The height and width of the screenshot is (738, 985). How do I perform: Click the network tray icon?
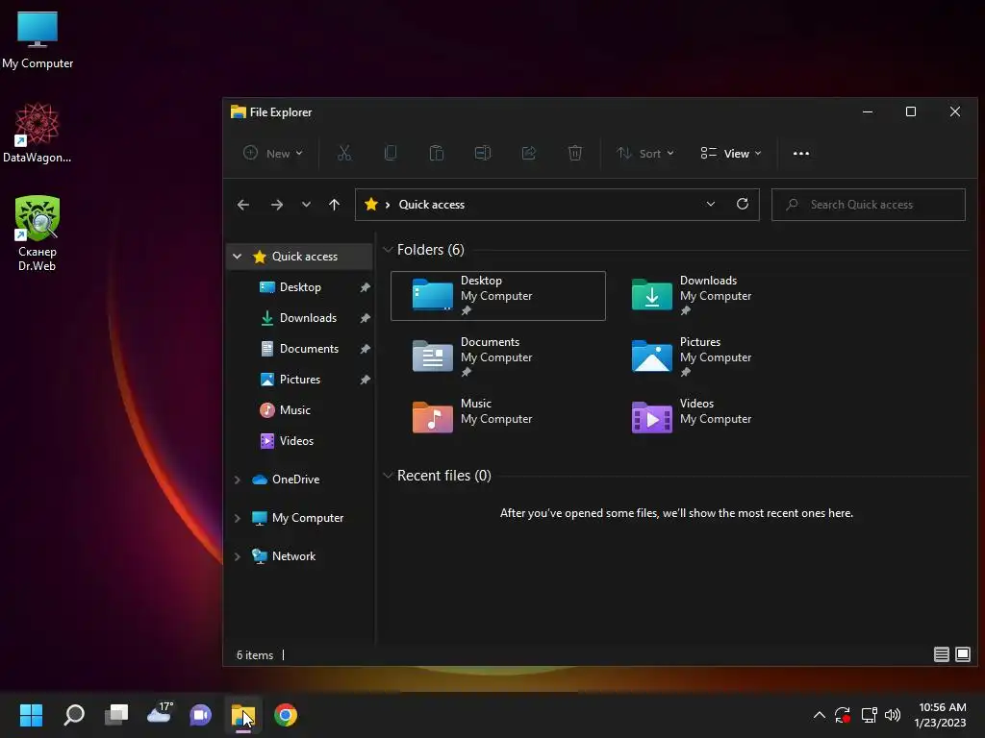869,715
